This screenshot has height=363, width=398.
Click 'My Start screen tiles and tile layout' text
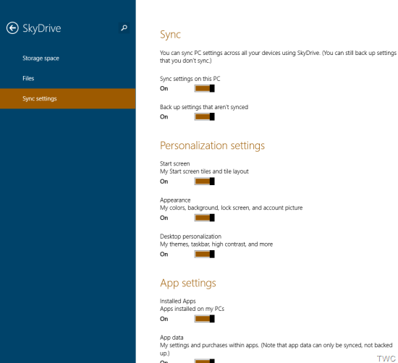pyautogui.click(x=204, y=171)
